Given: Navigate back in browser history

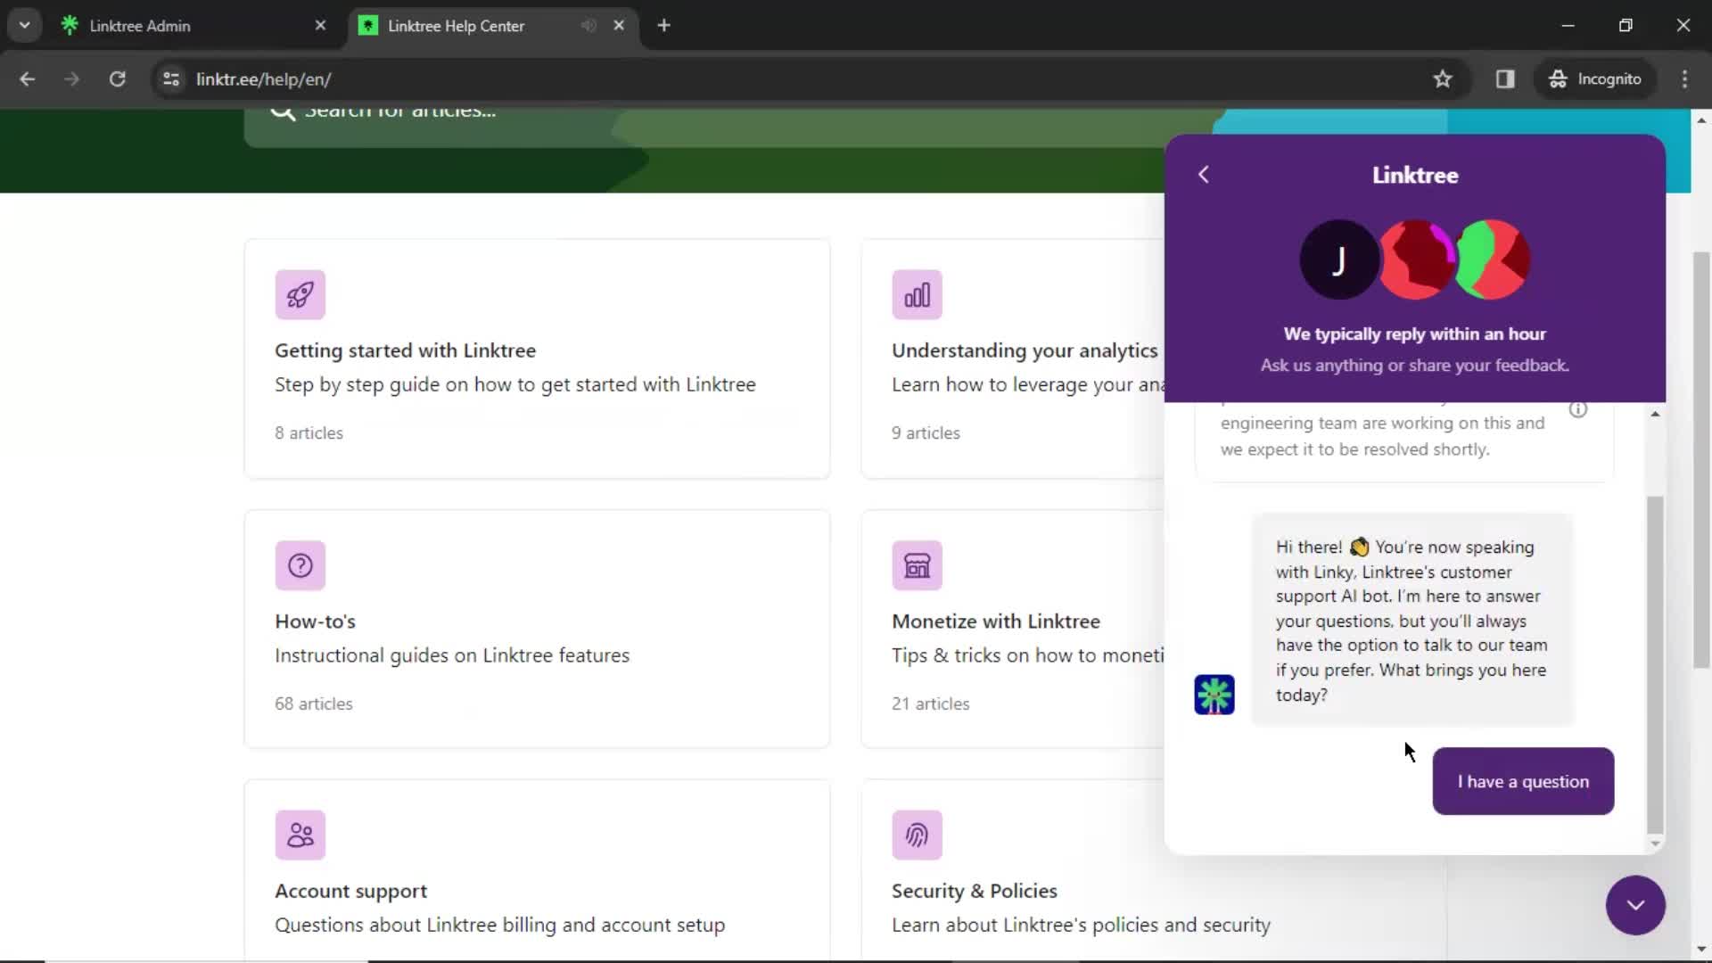Looking at the screenshot, I should pos(28,78).
